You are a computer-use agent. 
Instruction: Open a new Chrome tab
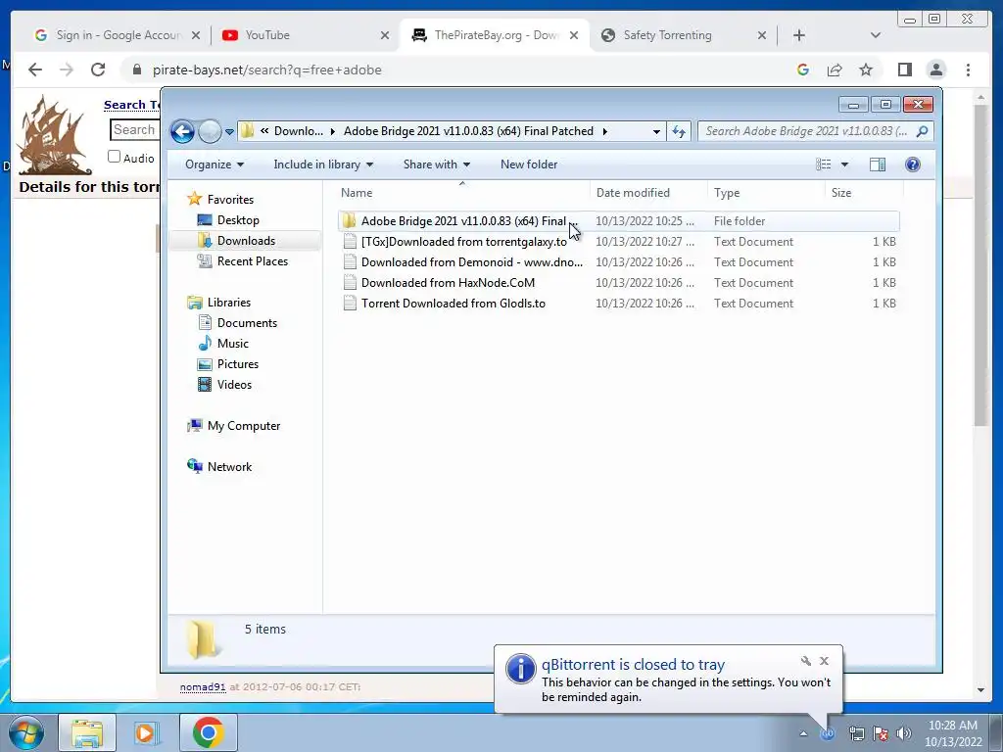(x=799, y=35)
